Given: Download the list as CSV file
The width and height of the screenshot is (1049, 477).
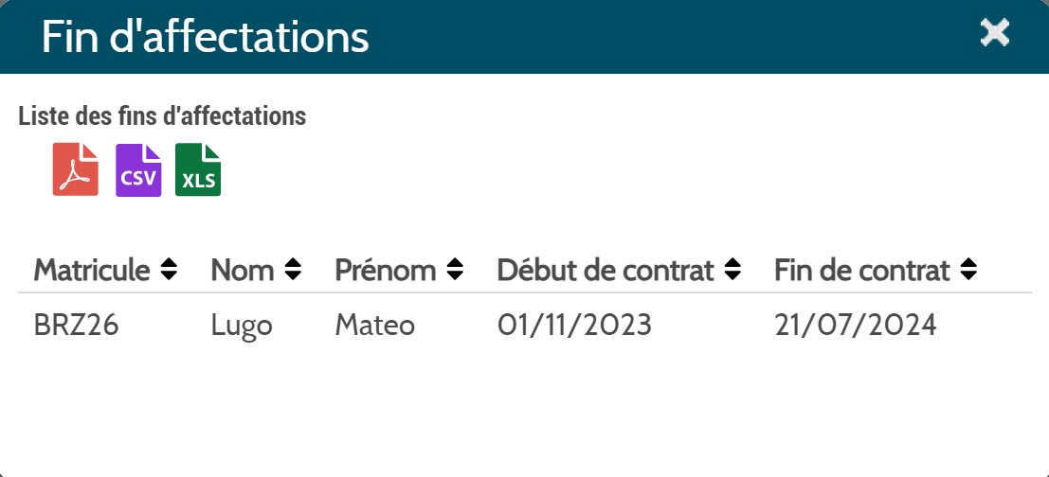Looking at the screenshot, I should (138, 169).
